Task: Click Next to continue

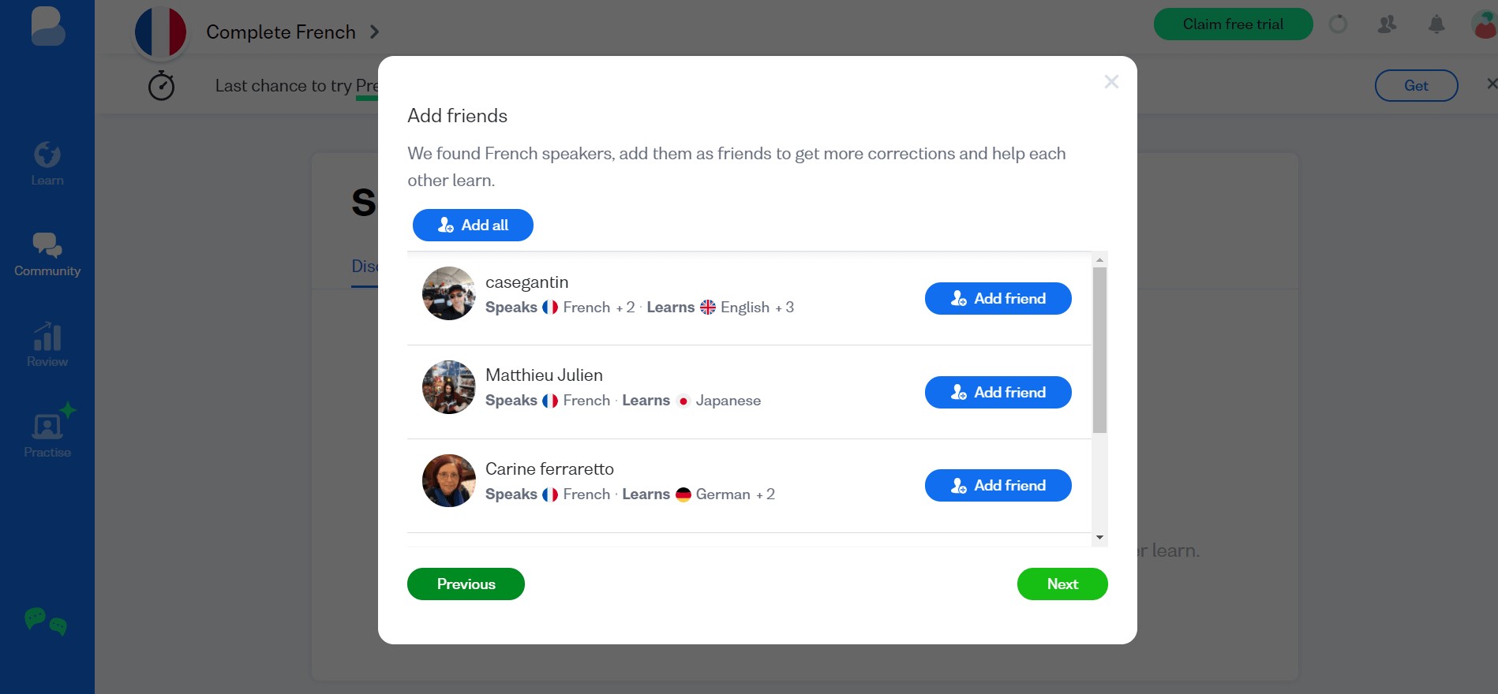Action: (x=1062, y=584)
